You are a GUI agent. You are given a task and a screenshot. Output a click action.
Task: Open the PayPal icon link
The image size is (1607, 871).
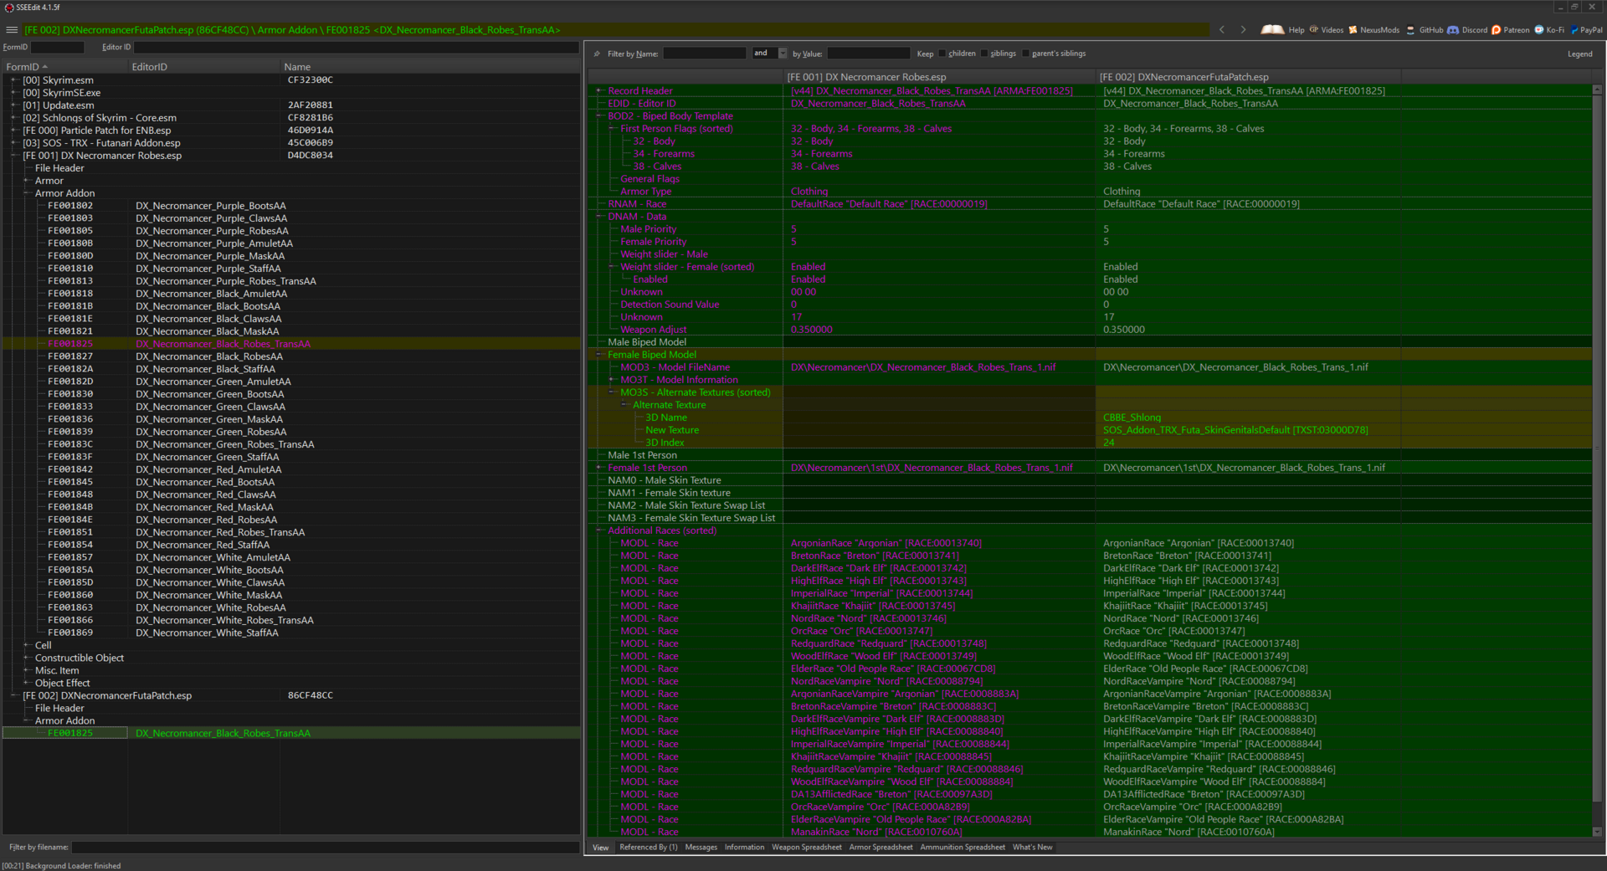pos(1574,30)
